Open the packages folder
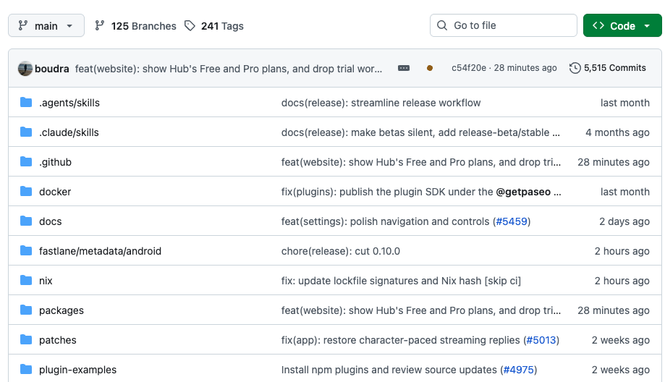Viewport: 665px width, 382px height. pos(61,310)
